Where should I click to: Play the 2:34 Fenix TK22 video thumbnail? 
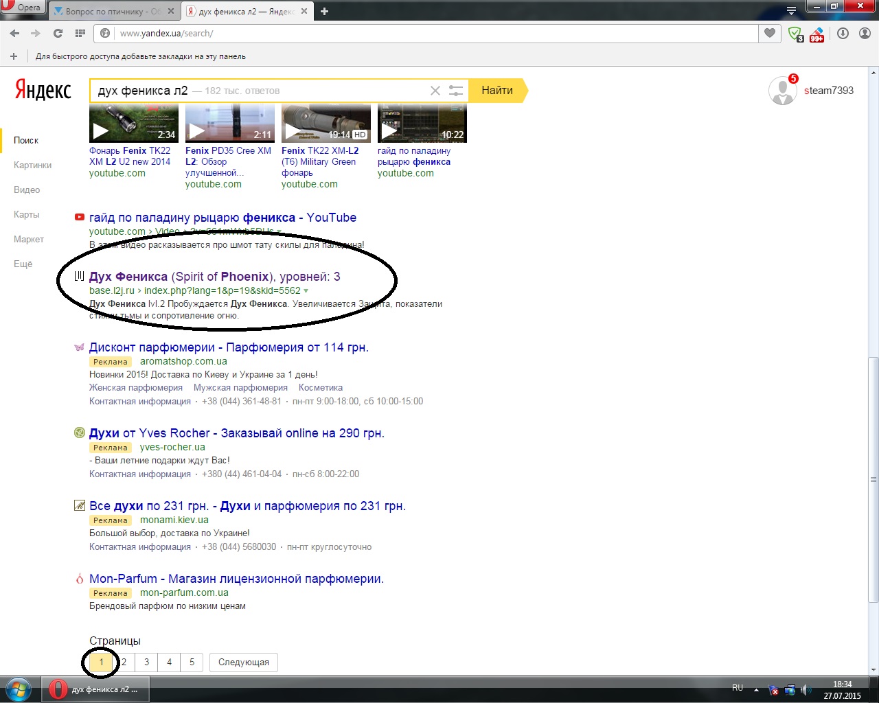134,124
